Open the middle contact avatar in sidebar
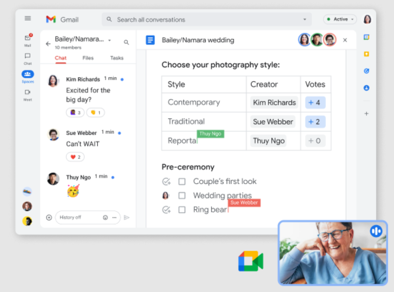The image size is (394, 292). [x=27, y=206]
